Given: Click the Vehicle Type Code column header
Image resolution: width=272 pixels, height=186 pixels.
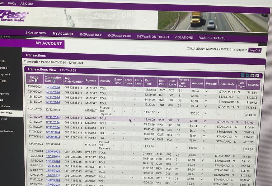Looking at the screenshot, I should tap(184, 83).
